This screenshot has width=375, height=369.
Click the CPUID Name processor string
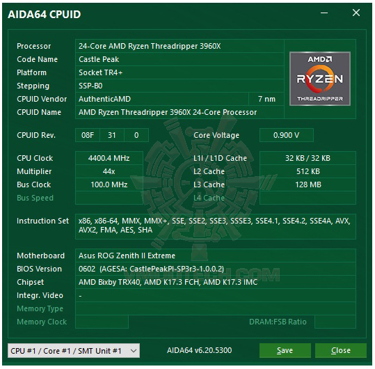tap(168, 112)
